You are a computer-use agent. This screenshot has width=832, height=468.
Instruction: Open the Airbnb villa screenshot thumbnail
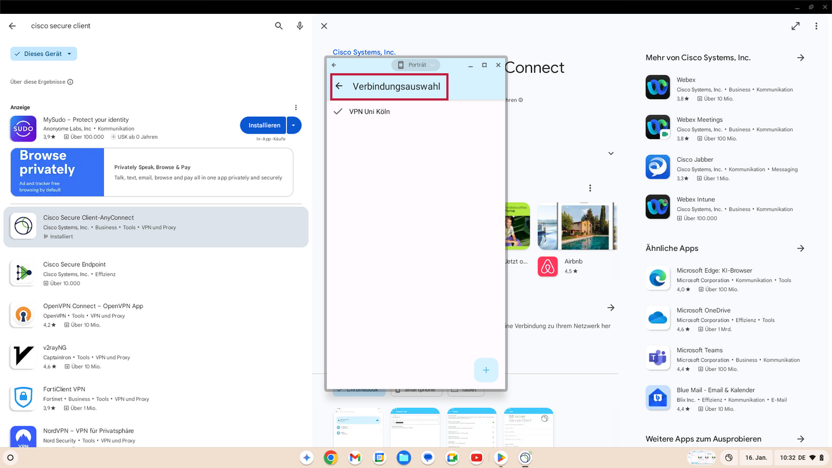click(577, 226)
